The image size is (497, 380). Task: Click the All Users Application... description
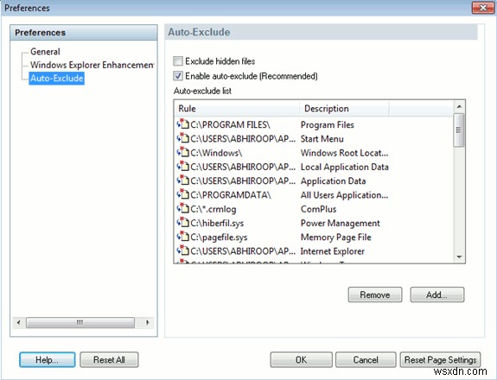point(344,195)
